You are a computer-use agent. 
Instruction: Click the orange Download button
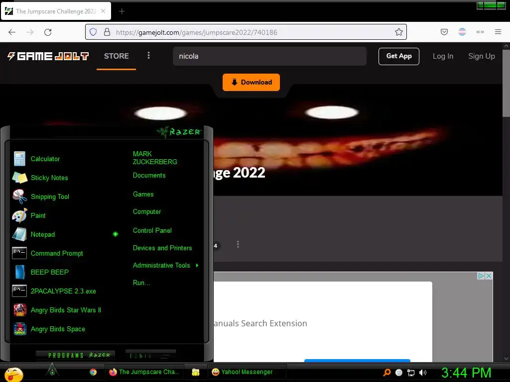tap(251, 82)
